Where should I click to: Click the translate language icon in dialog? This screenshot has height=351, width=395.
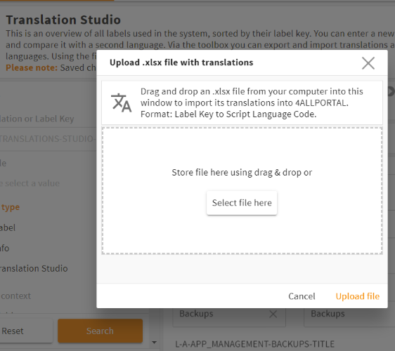121,102
